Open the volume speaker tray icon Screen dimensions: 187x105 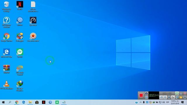click(164, 102)
